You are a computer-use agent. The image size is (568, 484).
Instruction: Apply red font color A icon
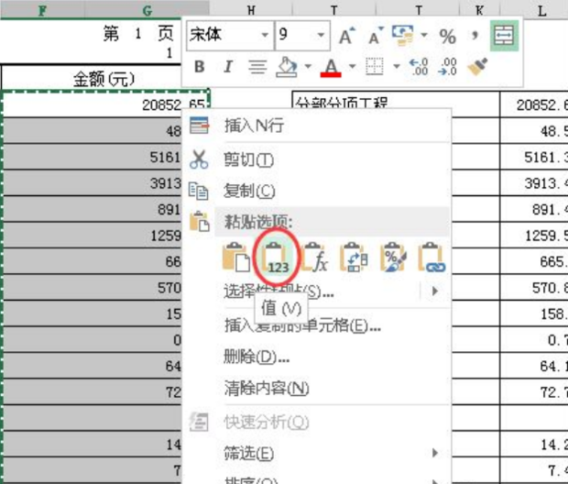click(331, 68)
